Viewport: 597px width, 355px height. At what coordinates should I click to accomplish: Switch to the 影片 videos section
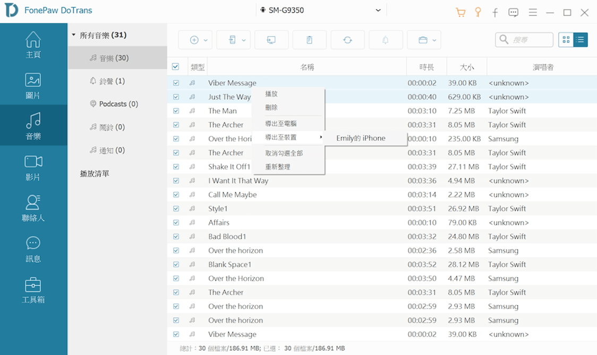[x=33, y=167]
